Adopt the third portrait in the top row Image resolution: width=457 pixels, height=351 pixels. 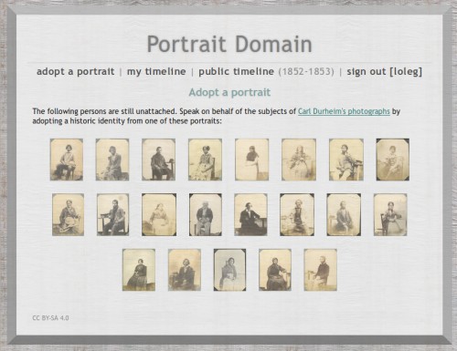[158, 160]
